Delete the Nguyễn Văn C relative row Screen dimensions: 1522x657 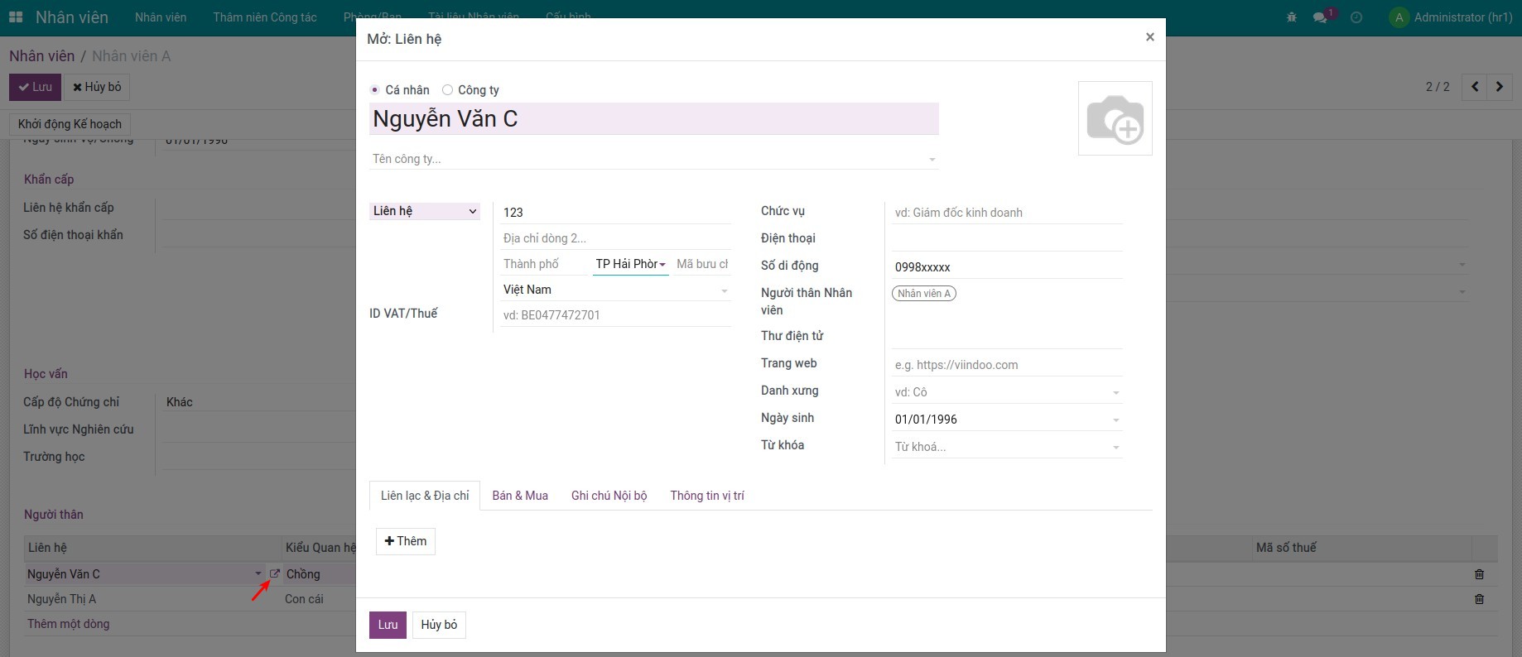click(1479, 574)
